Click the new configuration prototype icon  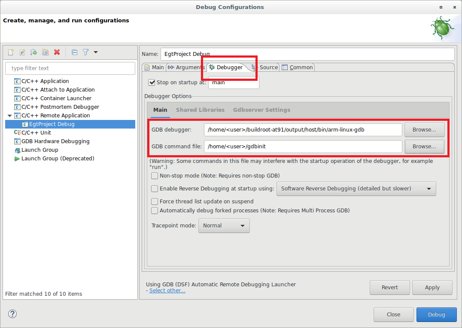tap(22, 52)
